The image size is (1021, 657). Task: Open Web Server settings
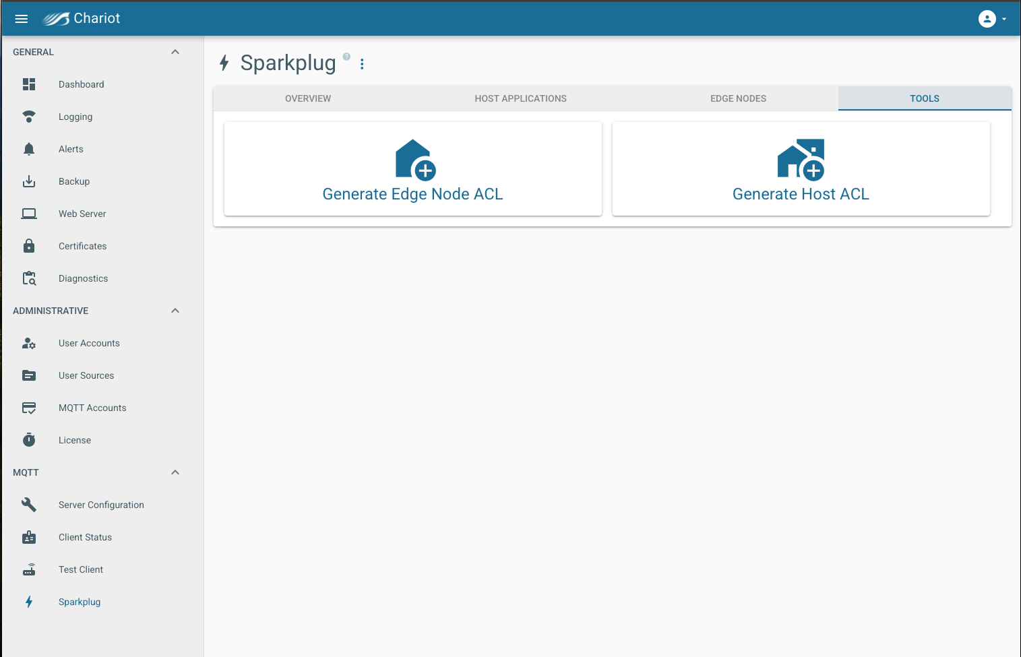click(x=82, y=214)
